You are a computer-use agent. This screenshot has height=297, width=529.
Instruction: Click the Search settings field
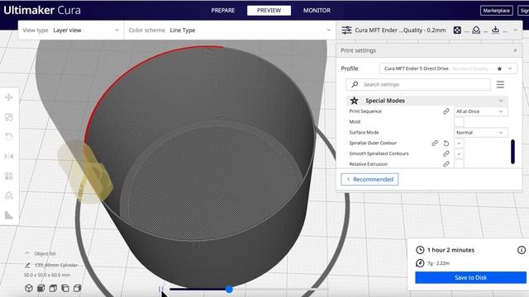[x=418, y=84]
